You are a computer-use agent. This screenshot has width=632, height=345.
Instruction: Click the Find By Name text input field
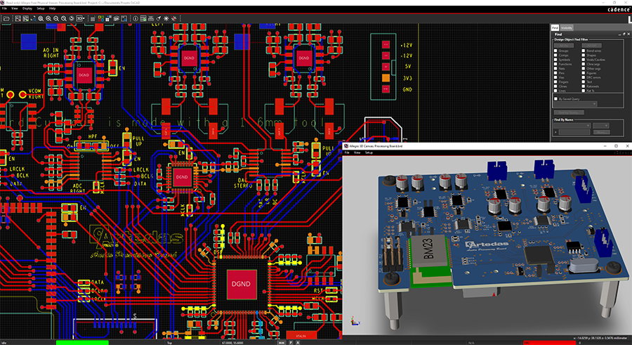click(574, 132)
